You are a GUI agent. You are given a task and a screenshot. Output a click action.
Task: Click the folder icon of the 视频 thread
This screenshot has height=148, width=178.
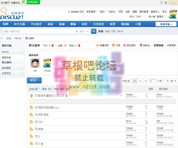tap(32, 129)
